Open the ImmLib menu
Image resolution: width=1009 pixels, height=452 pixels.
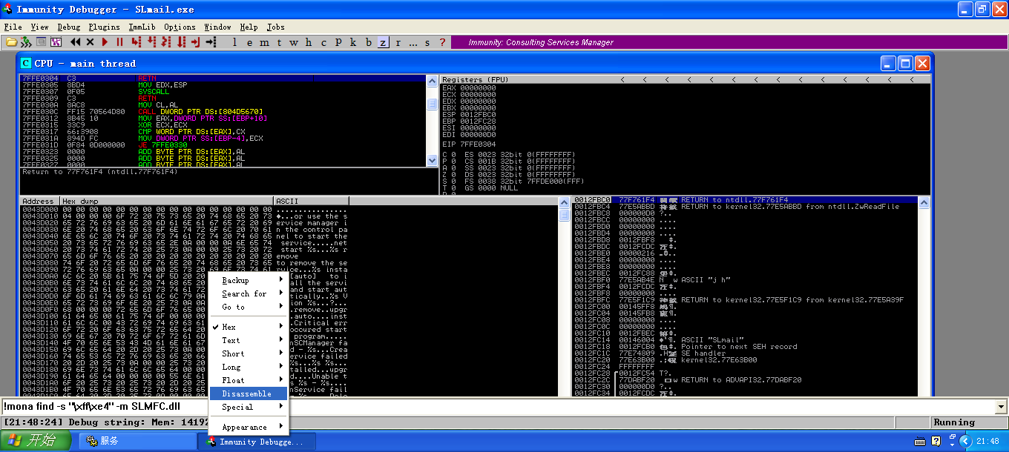tap(142, 27)
